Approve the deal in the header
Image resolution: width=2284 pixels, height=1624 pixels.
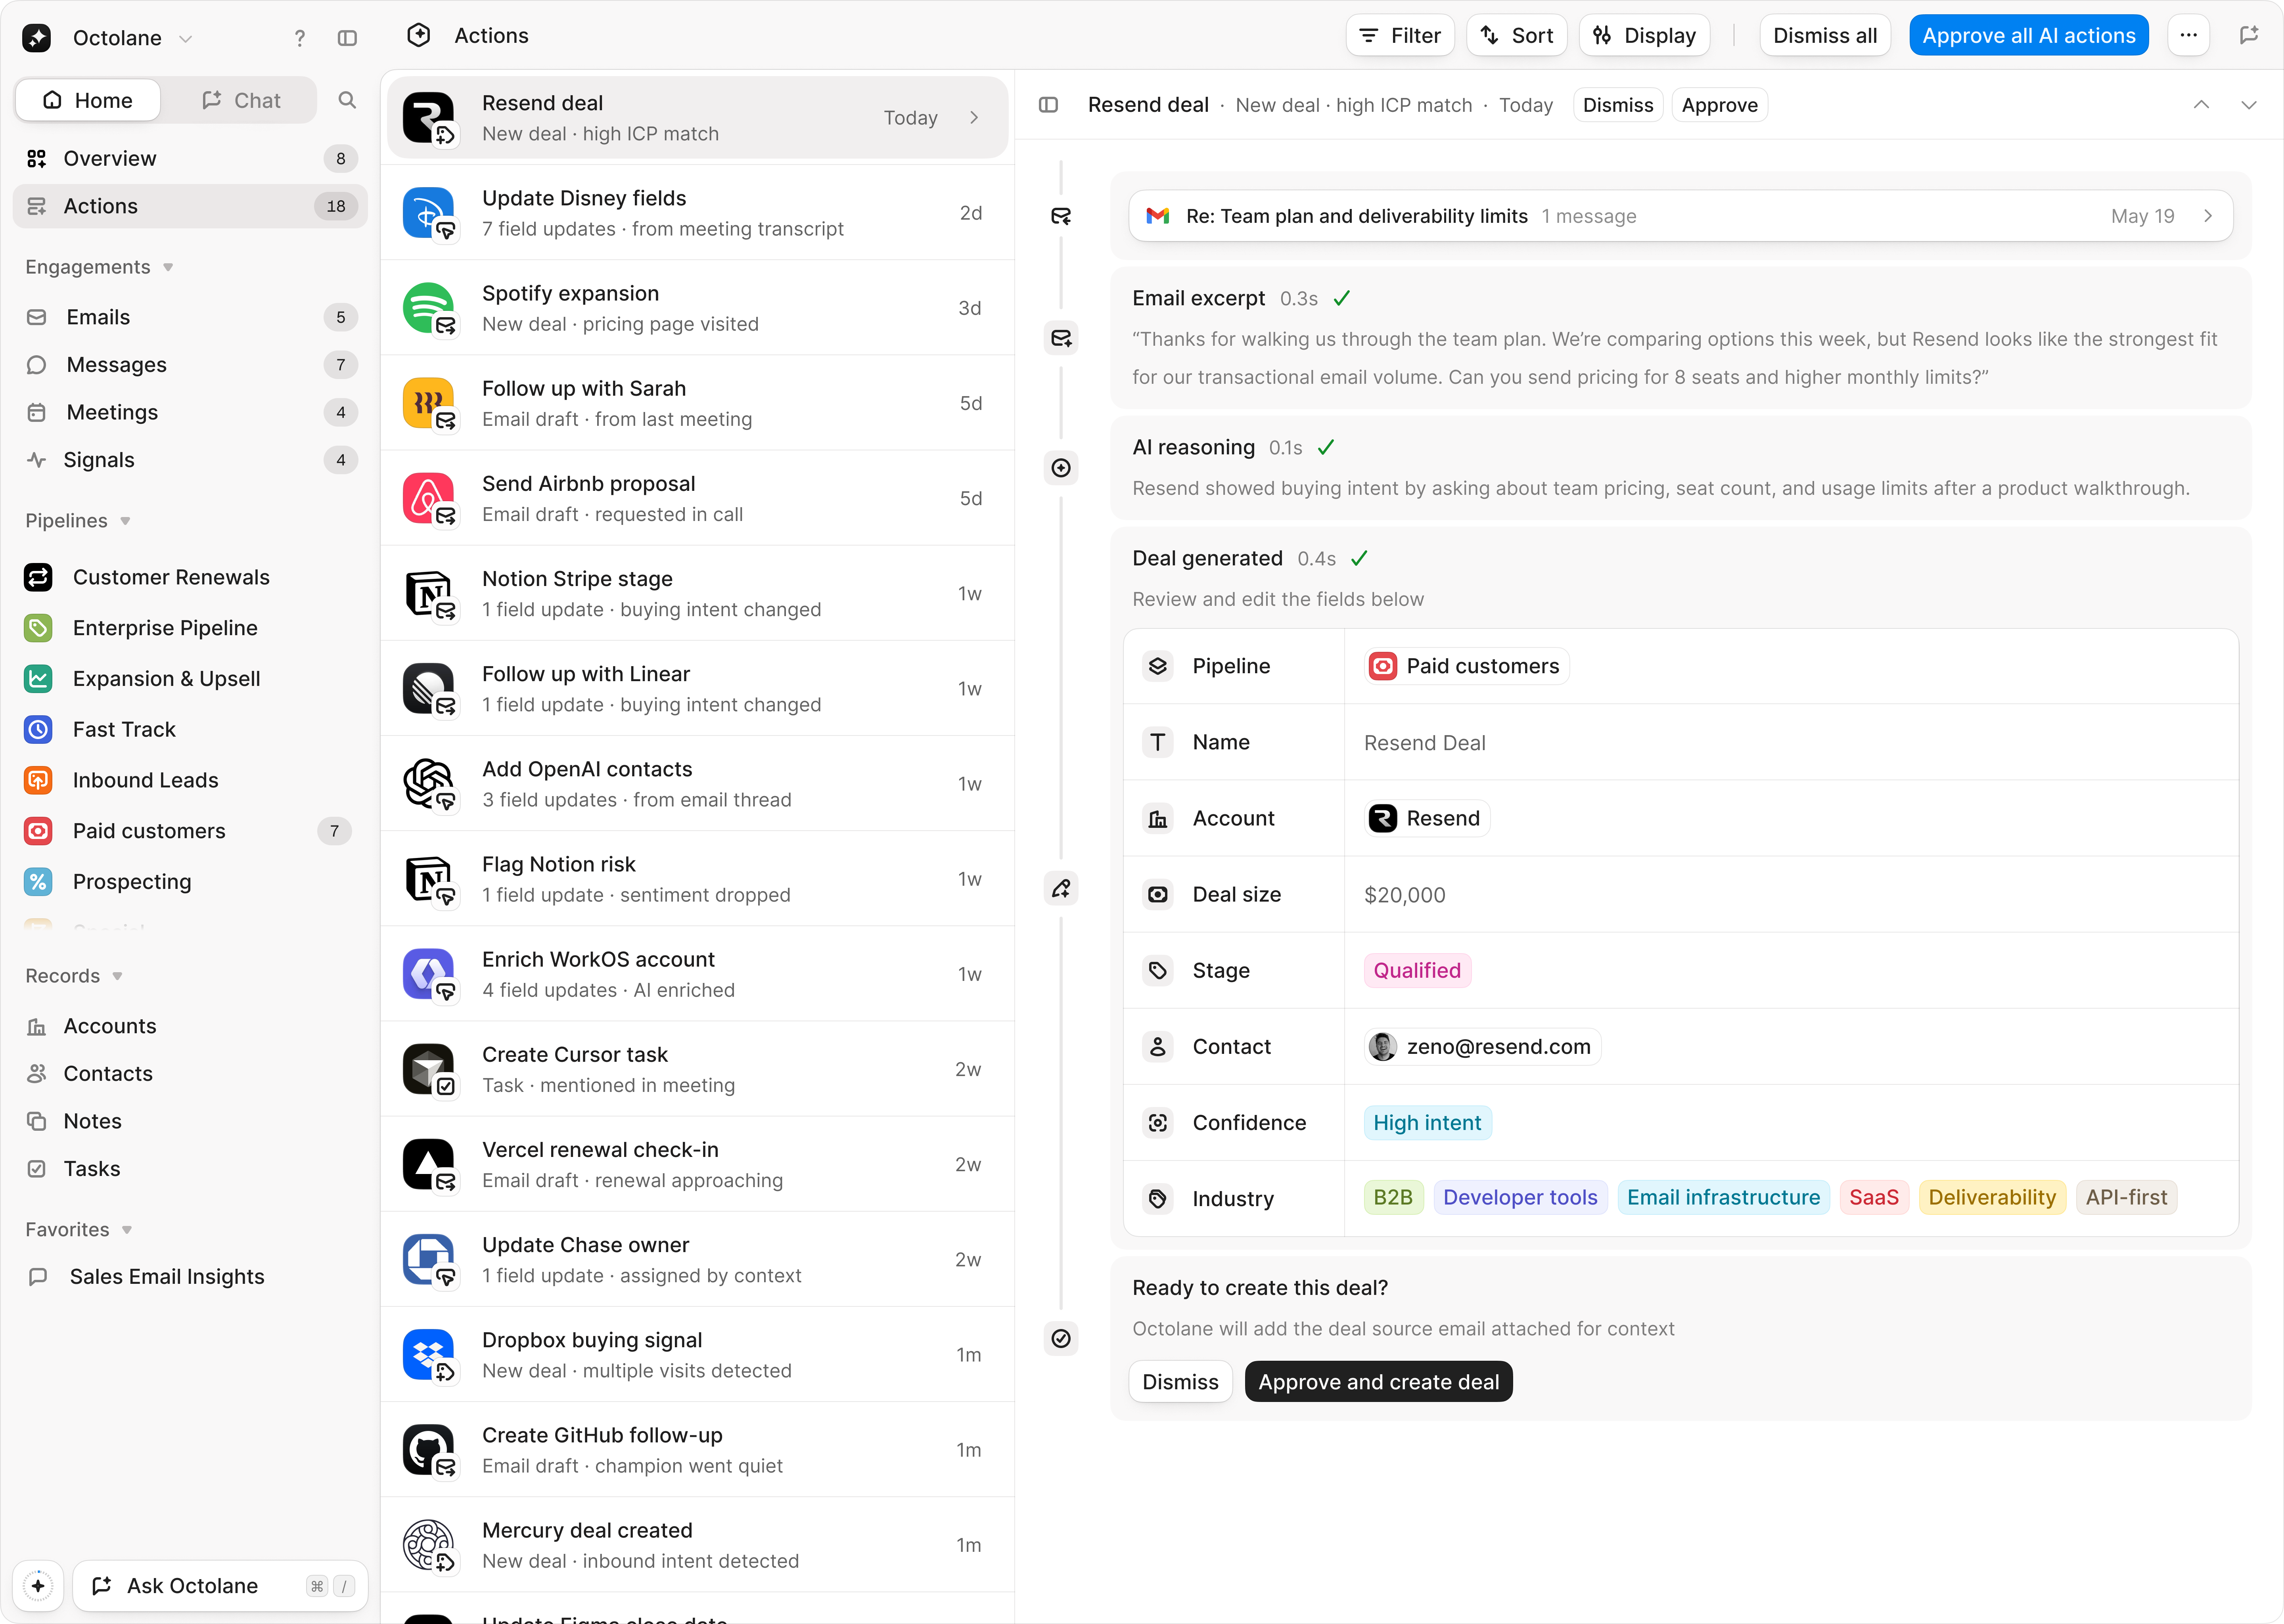click(x=1720, y=105)
